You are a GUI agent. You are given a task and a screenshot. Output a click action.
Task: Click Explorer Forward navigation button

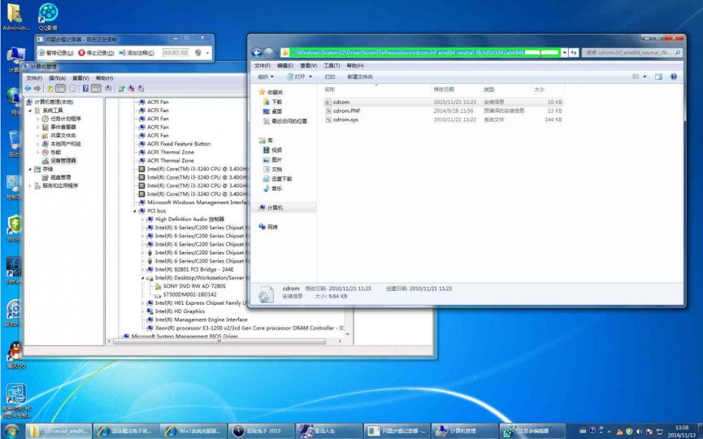coord(268,53)
